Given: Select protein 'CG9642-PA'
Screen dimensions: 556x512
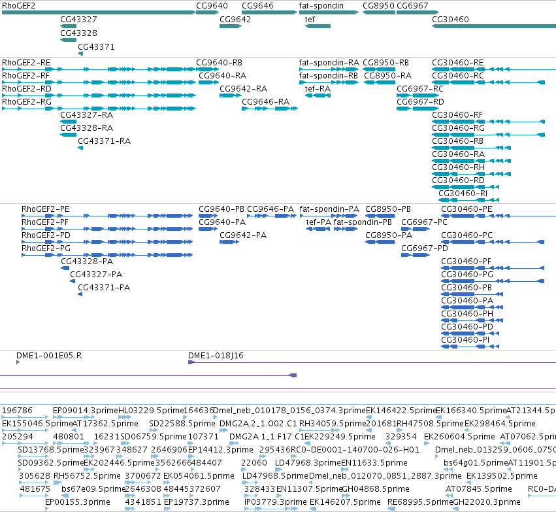Looking at the screenshot, I should pyautogui.click(x=243, y=235).
